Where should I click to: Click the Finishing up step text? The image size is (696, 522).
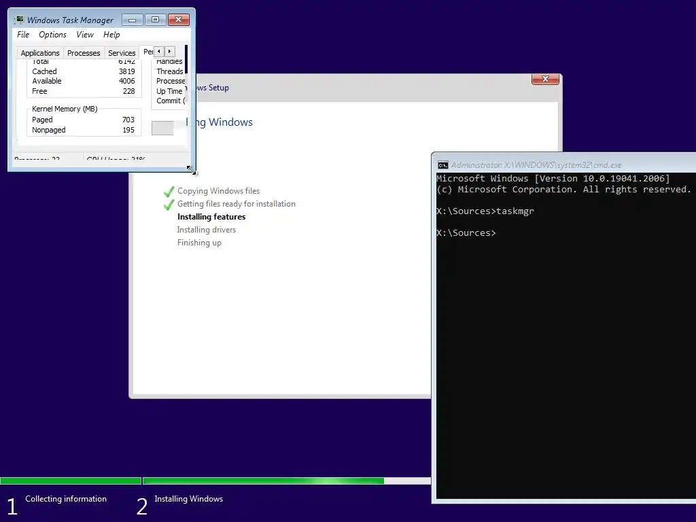[199, 243]
